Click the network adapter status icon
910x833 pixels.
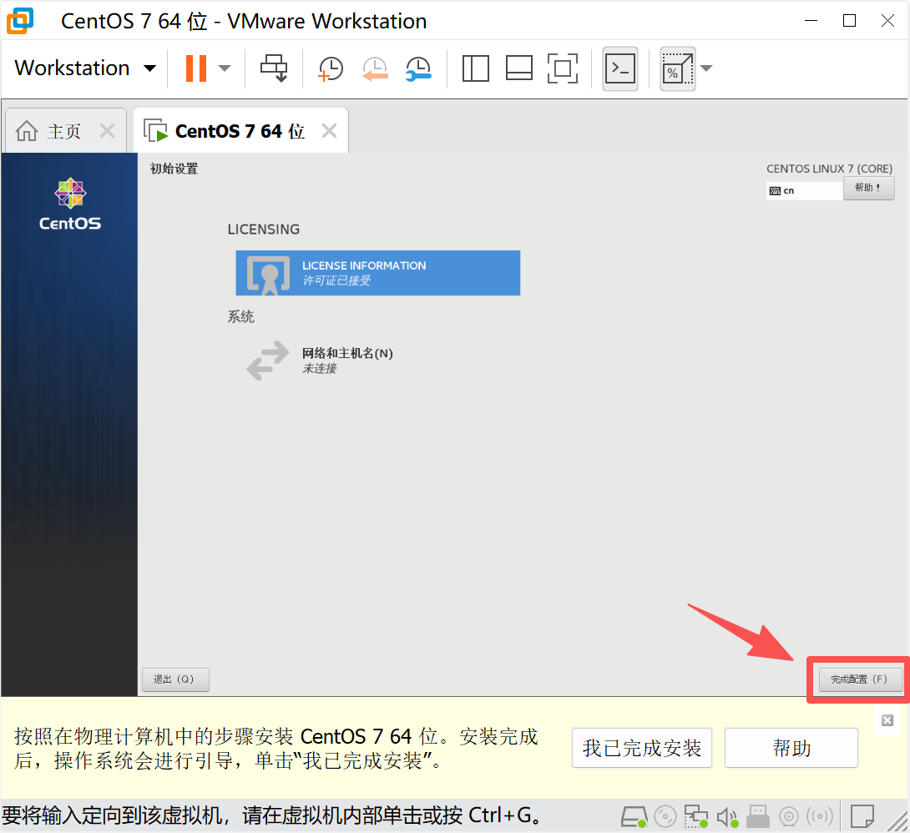tap(695, 817)
